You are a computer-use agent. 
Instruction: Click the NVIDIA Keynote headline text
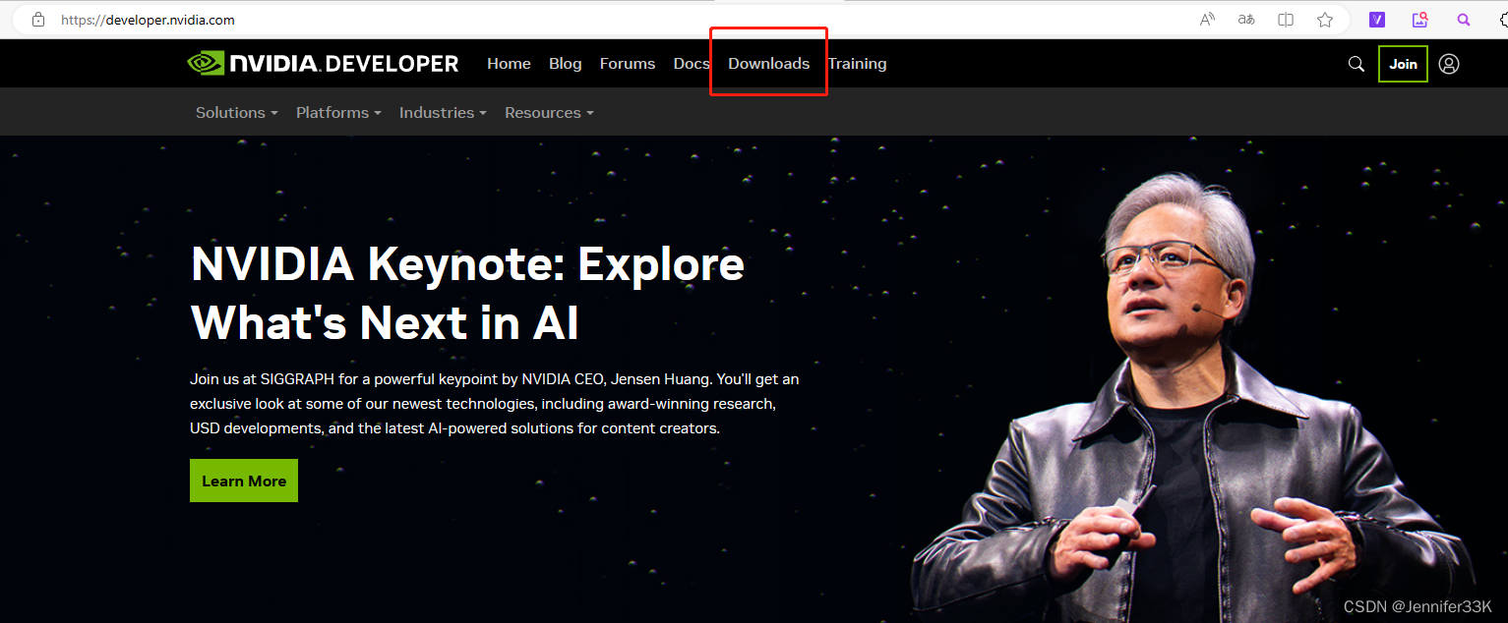click(x=467, y=293)
